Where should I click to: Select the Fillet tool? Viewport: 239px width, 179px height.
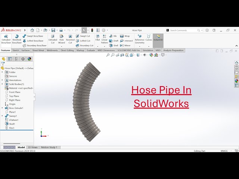[x=97, y=38]
